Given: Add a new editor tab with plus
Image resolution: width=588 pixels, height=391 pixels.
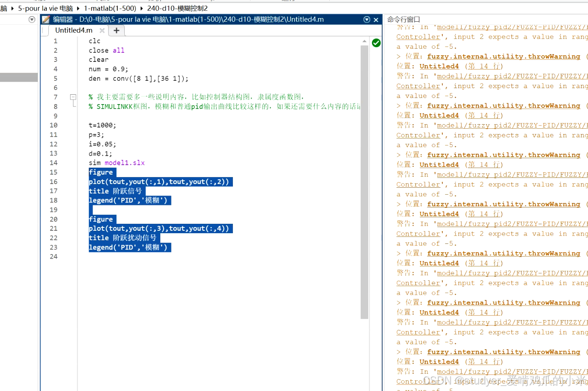Looking at the screenshot, I should 116,30.
